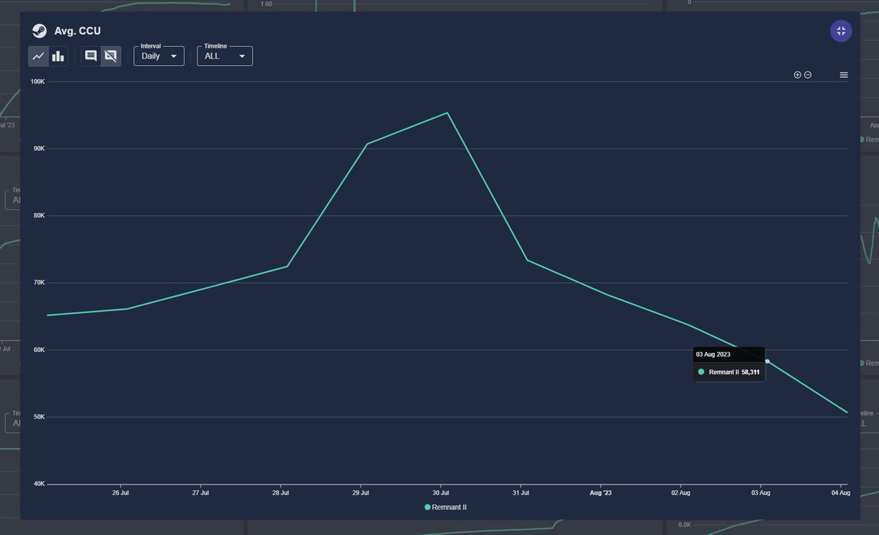The width and height of the screenshot is (879, 535).
Task: Click the 50K y-axis label
Action: point(39,417)
